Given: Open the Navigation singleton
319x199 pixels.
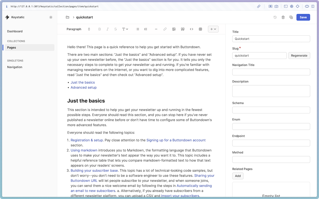Looking at the screenshot, I should [15, 67].
